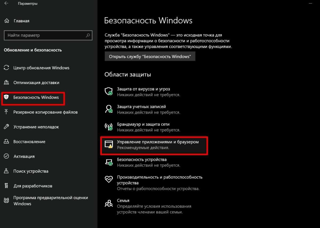Open Устранение неполадок page
The image size is (320, 228).
tap(36, 127)
